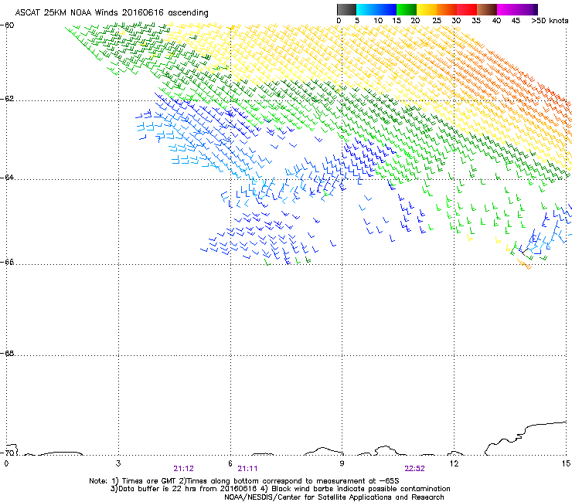Click the legend tick label '10'
Screen dimensions: 572x502
(378, 21)
